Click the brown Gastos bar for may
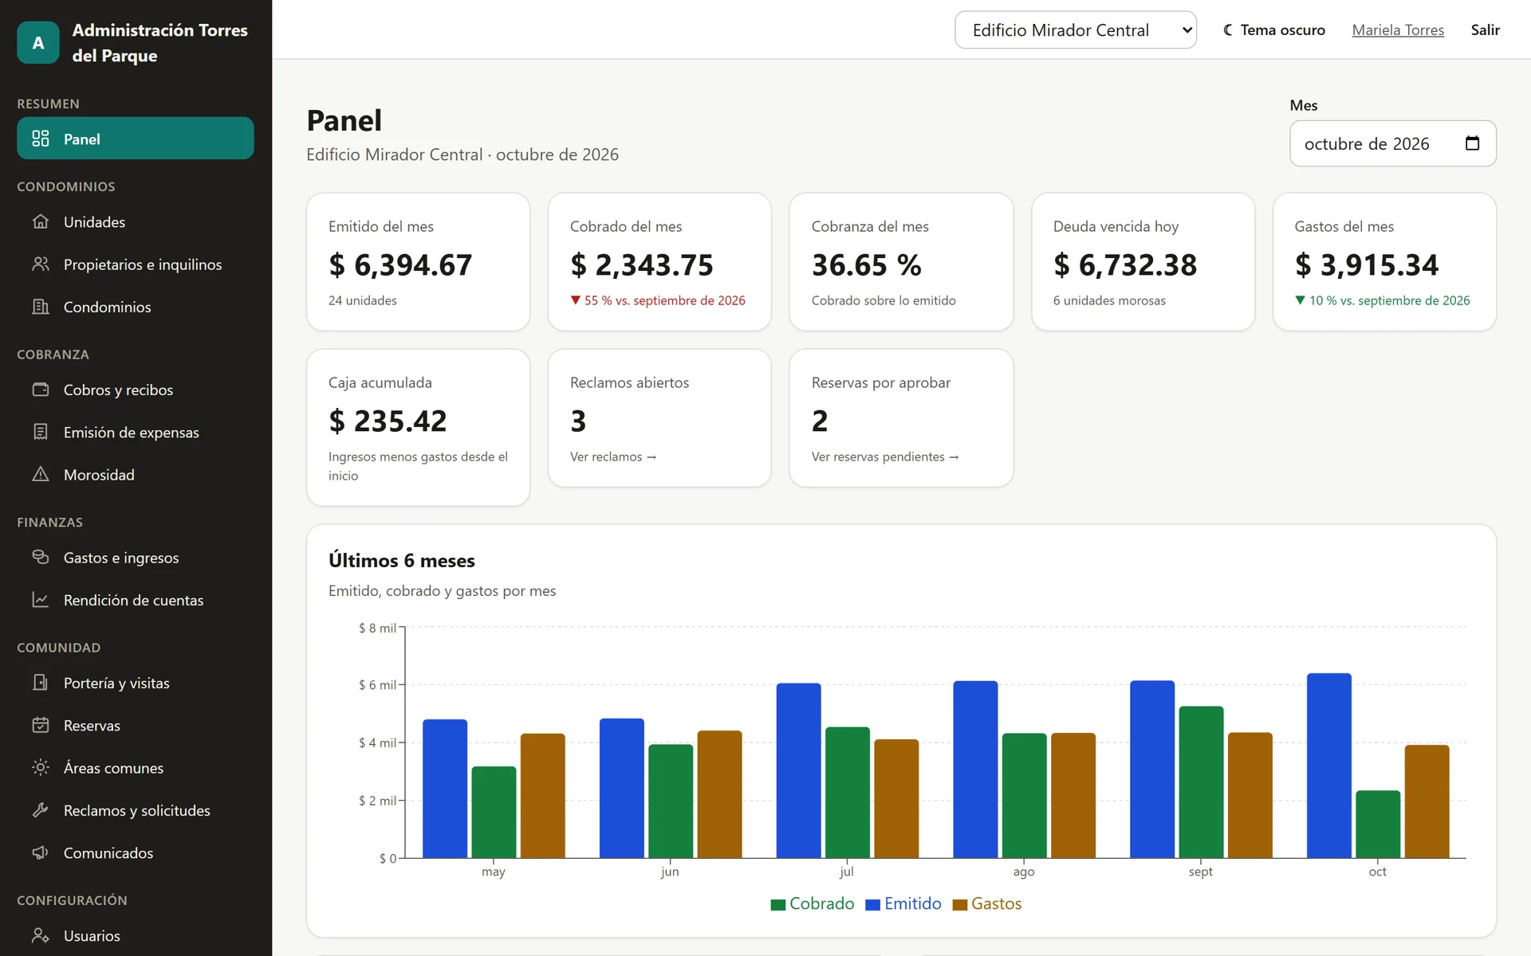The width and height of the screenshot is (1531, 956). pyautogui.click(x=543, y=796)
